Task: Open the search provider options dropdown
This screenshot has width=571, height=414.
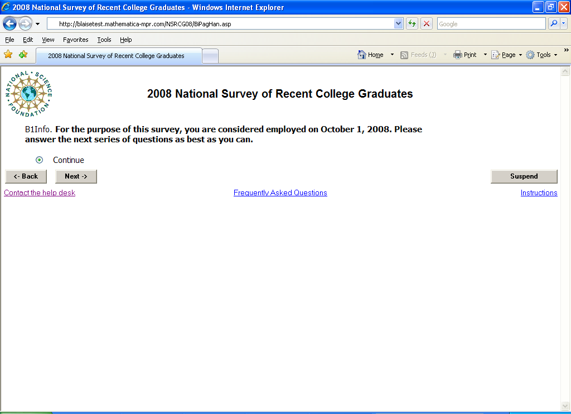Action: [564, 24]
